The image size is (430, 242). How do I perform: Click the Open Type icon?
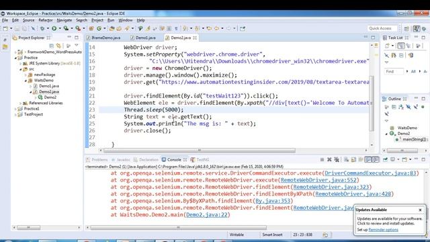pyautogui.click(x=112, y=28)
